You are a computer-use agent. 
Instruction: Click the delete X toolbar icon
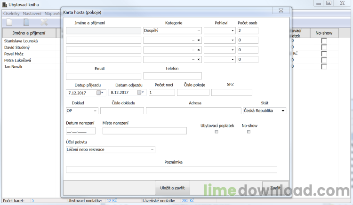coord(44,22)
